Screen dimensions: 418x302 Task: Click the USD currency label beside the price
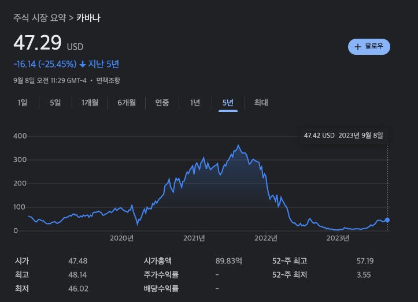(75, 47)
